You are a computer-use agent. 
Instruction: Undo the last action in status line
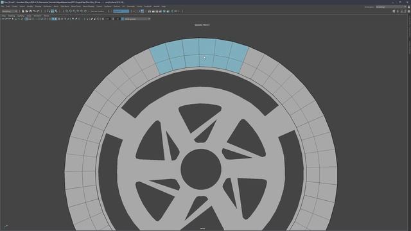point(34,12)
